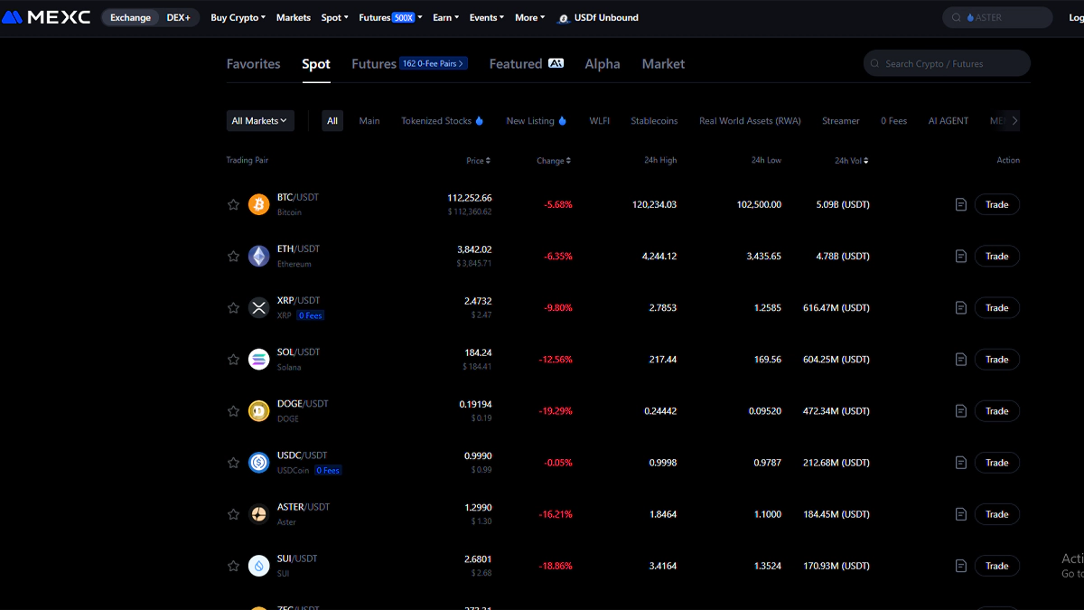Click the Bitcoin coin icon
The height and width of the screenshot is (610, 1084).
pyautogui.click(x=259, y=204)
